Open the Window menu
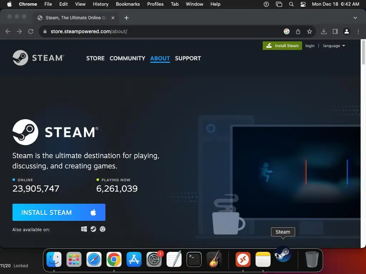The image size is (366, 274). 194,4
